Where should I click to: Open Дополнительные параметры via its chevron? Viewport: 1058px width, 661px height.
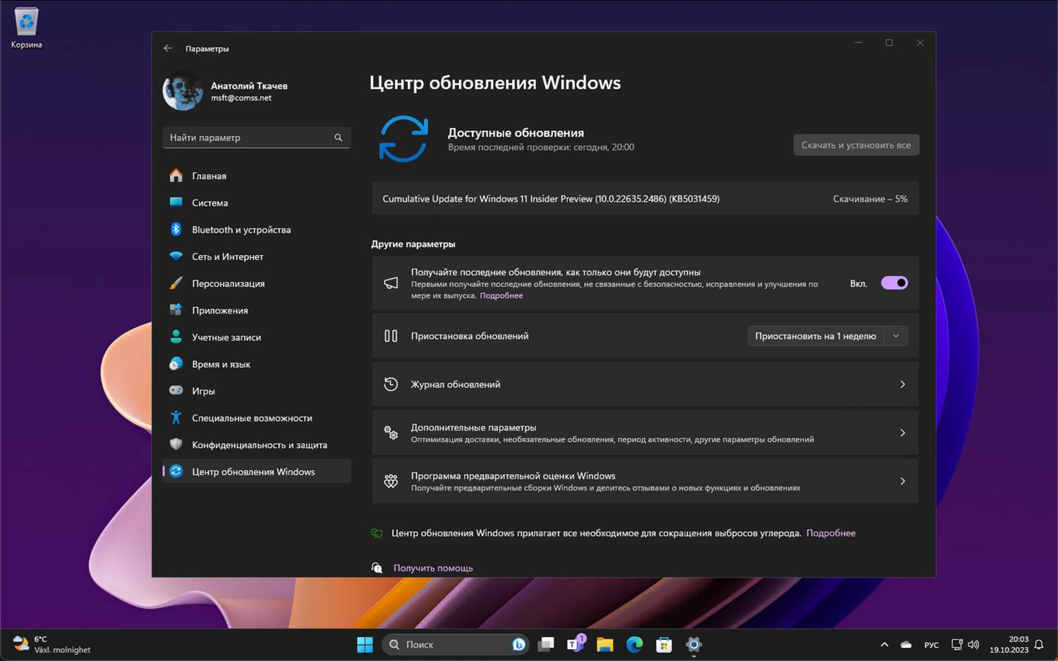903,433
